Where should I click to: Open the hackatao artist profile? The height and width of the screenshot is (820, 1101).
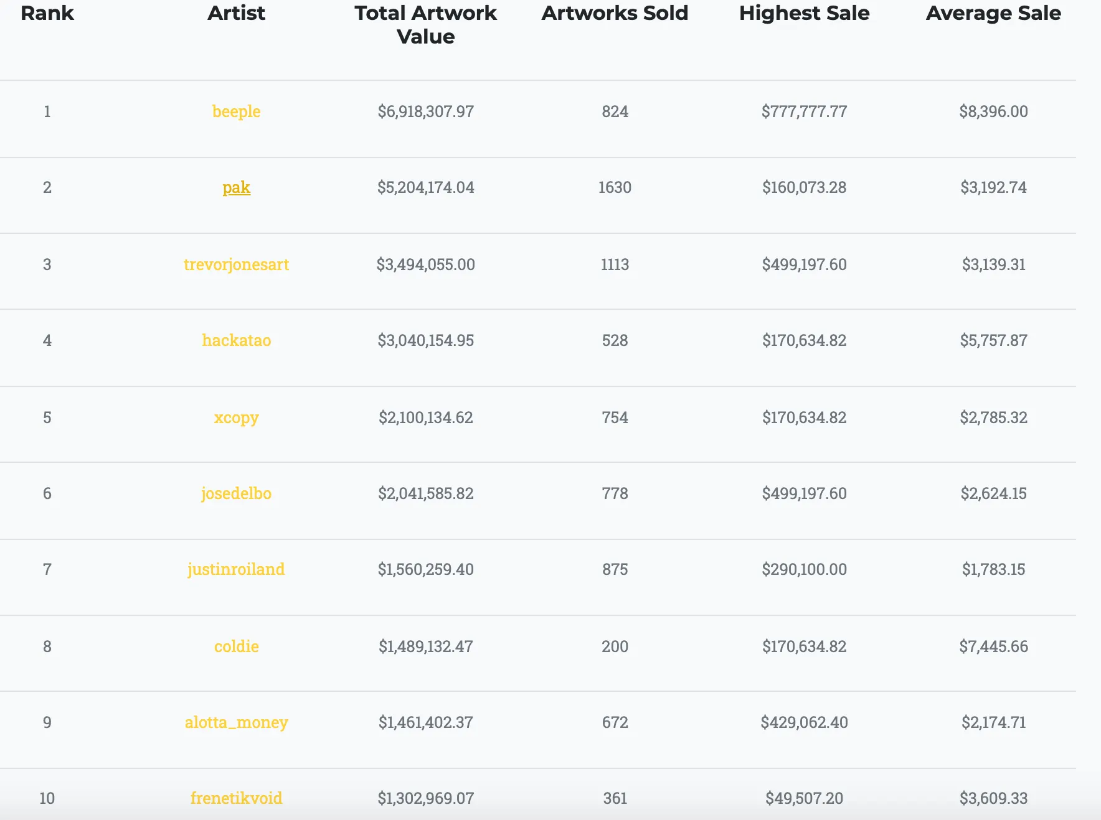tap(237, 340)
